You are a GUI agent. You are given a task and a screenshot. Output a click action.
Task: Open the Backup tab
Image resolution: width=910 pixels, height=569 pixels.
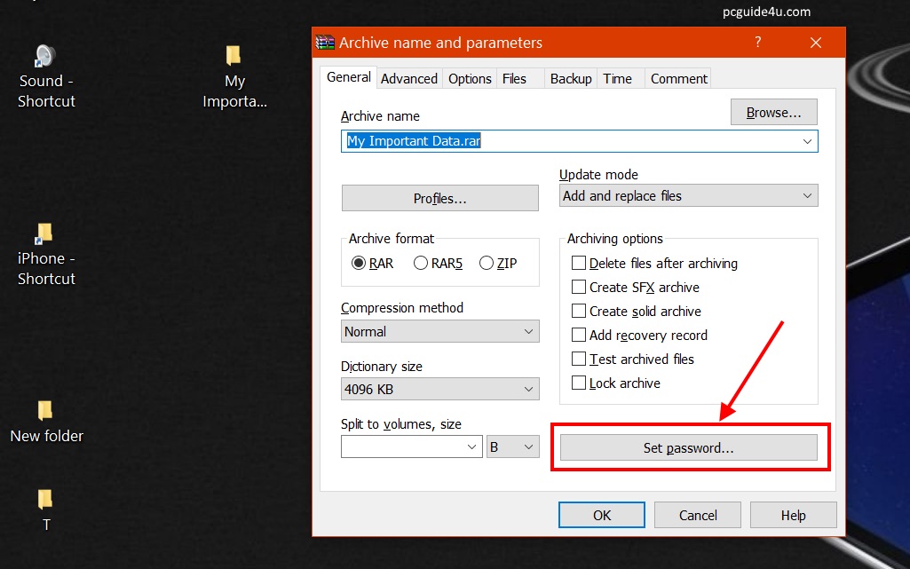pyautogui.click(x=570, y=79)
